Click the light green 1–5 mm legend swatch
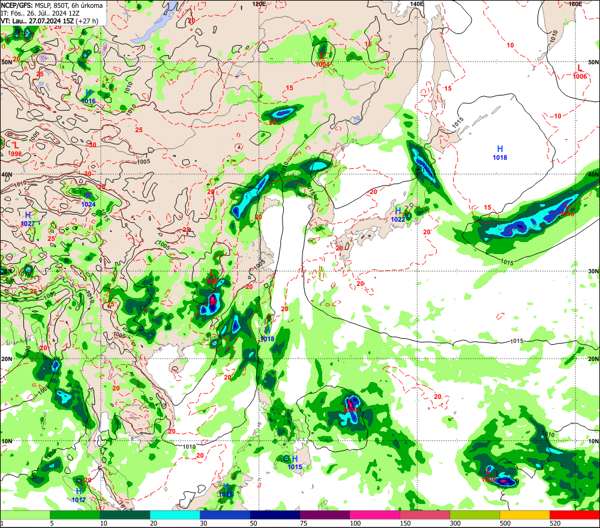Screen dimensions: 600x528 (x=25, y=515)
